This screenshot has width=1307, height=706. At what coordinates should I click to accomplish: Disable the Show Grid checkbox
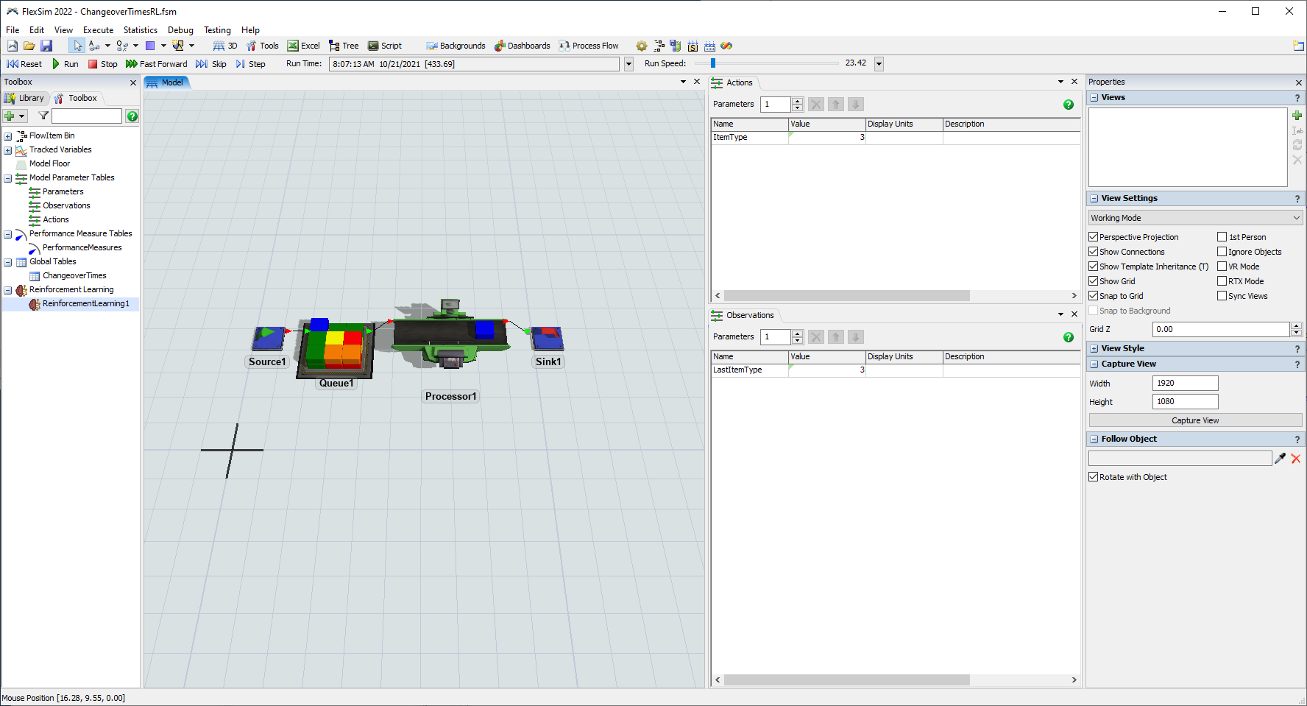tap(1094, 281)
